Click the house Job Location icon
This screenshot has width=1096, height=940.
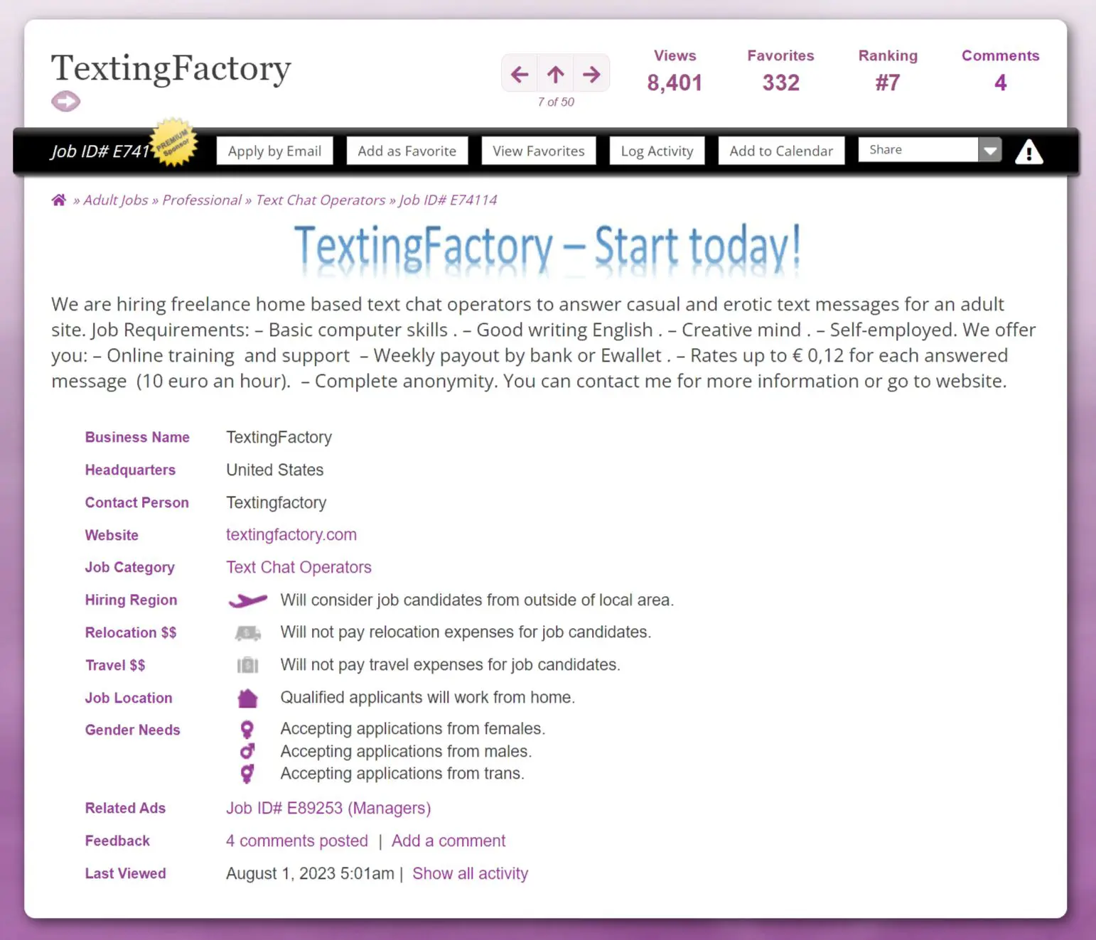coord(247,698)
